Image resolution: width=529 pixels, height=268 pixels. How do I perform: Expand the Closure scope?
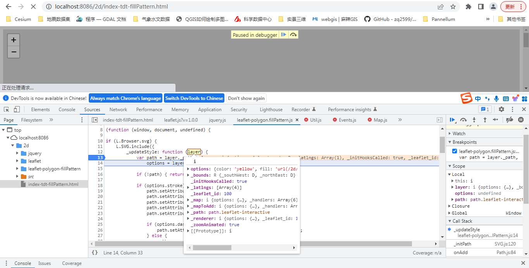[x=450, y=206]
